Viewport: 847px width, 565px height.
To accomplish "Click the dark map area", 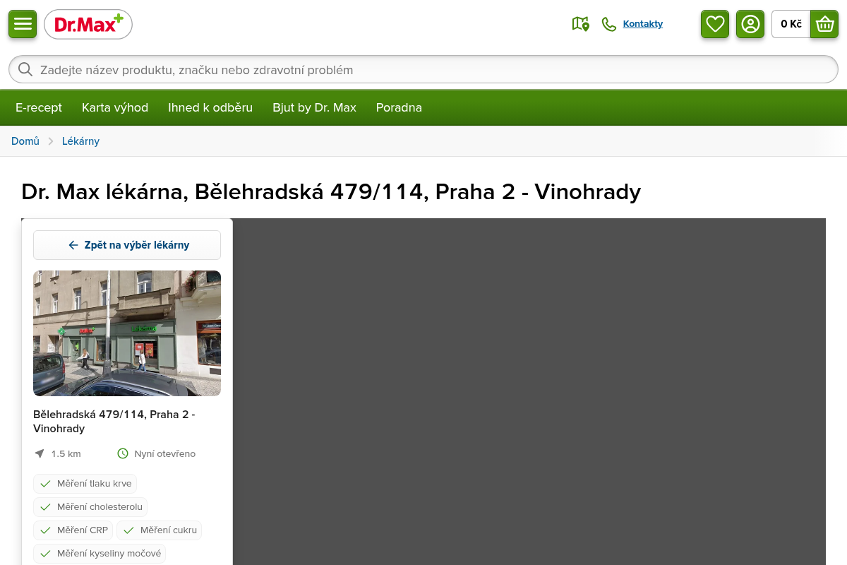I will pyautogui.click(x=529, y=392).
